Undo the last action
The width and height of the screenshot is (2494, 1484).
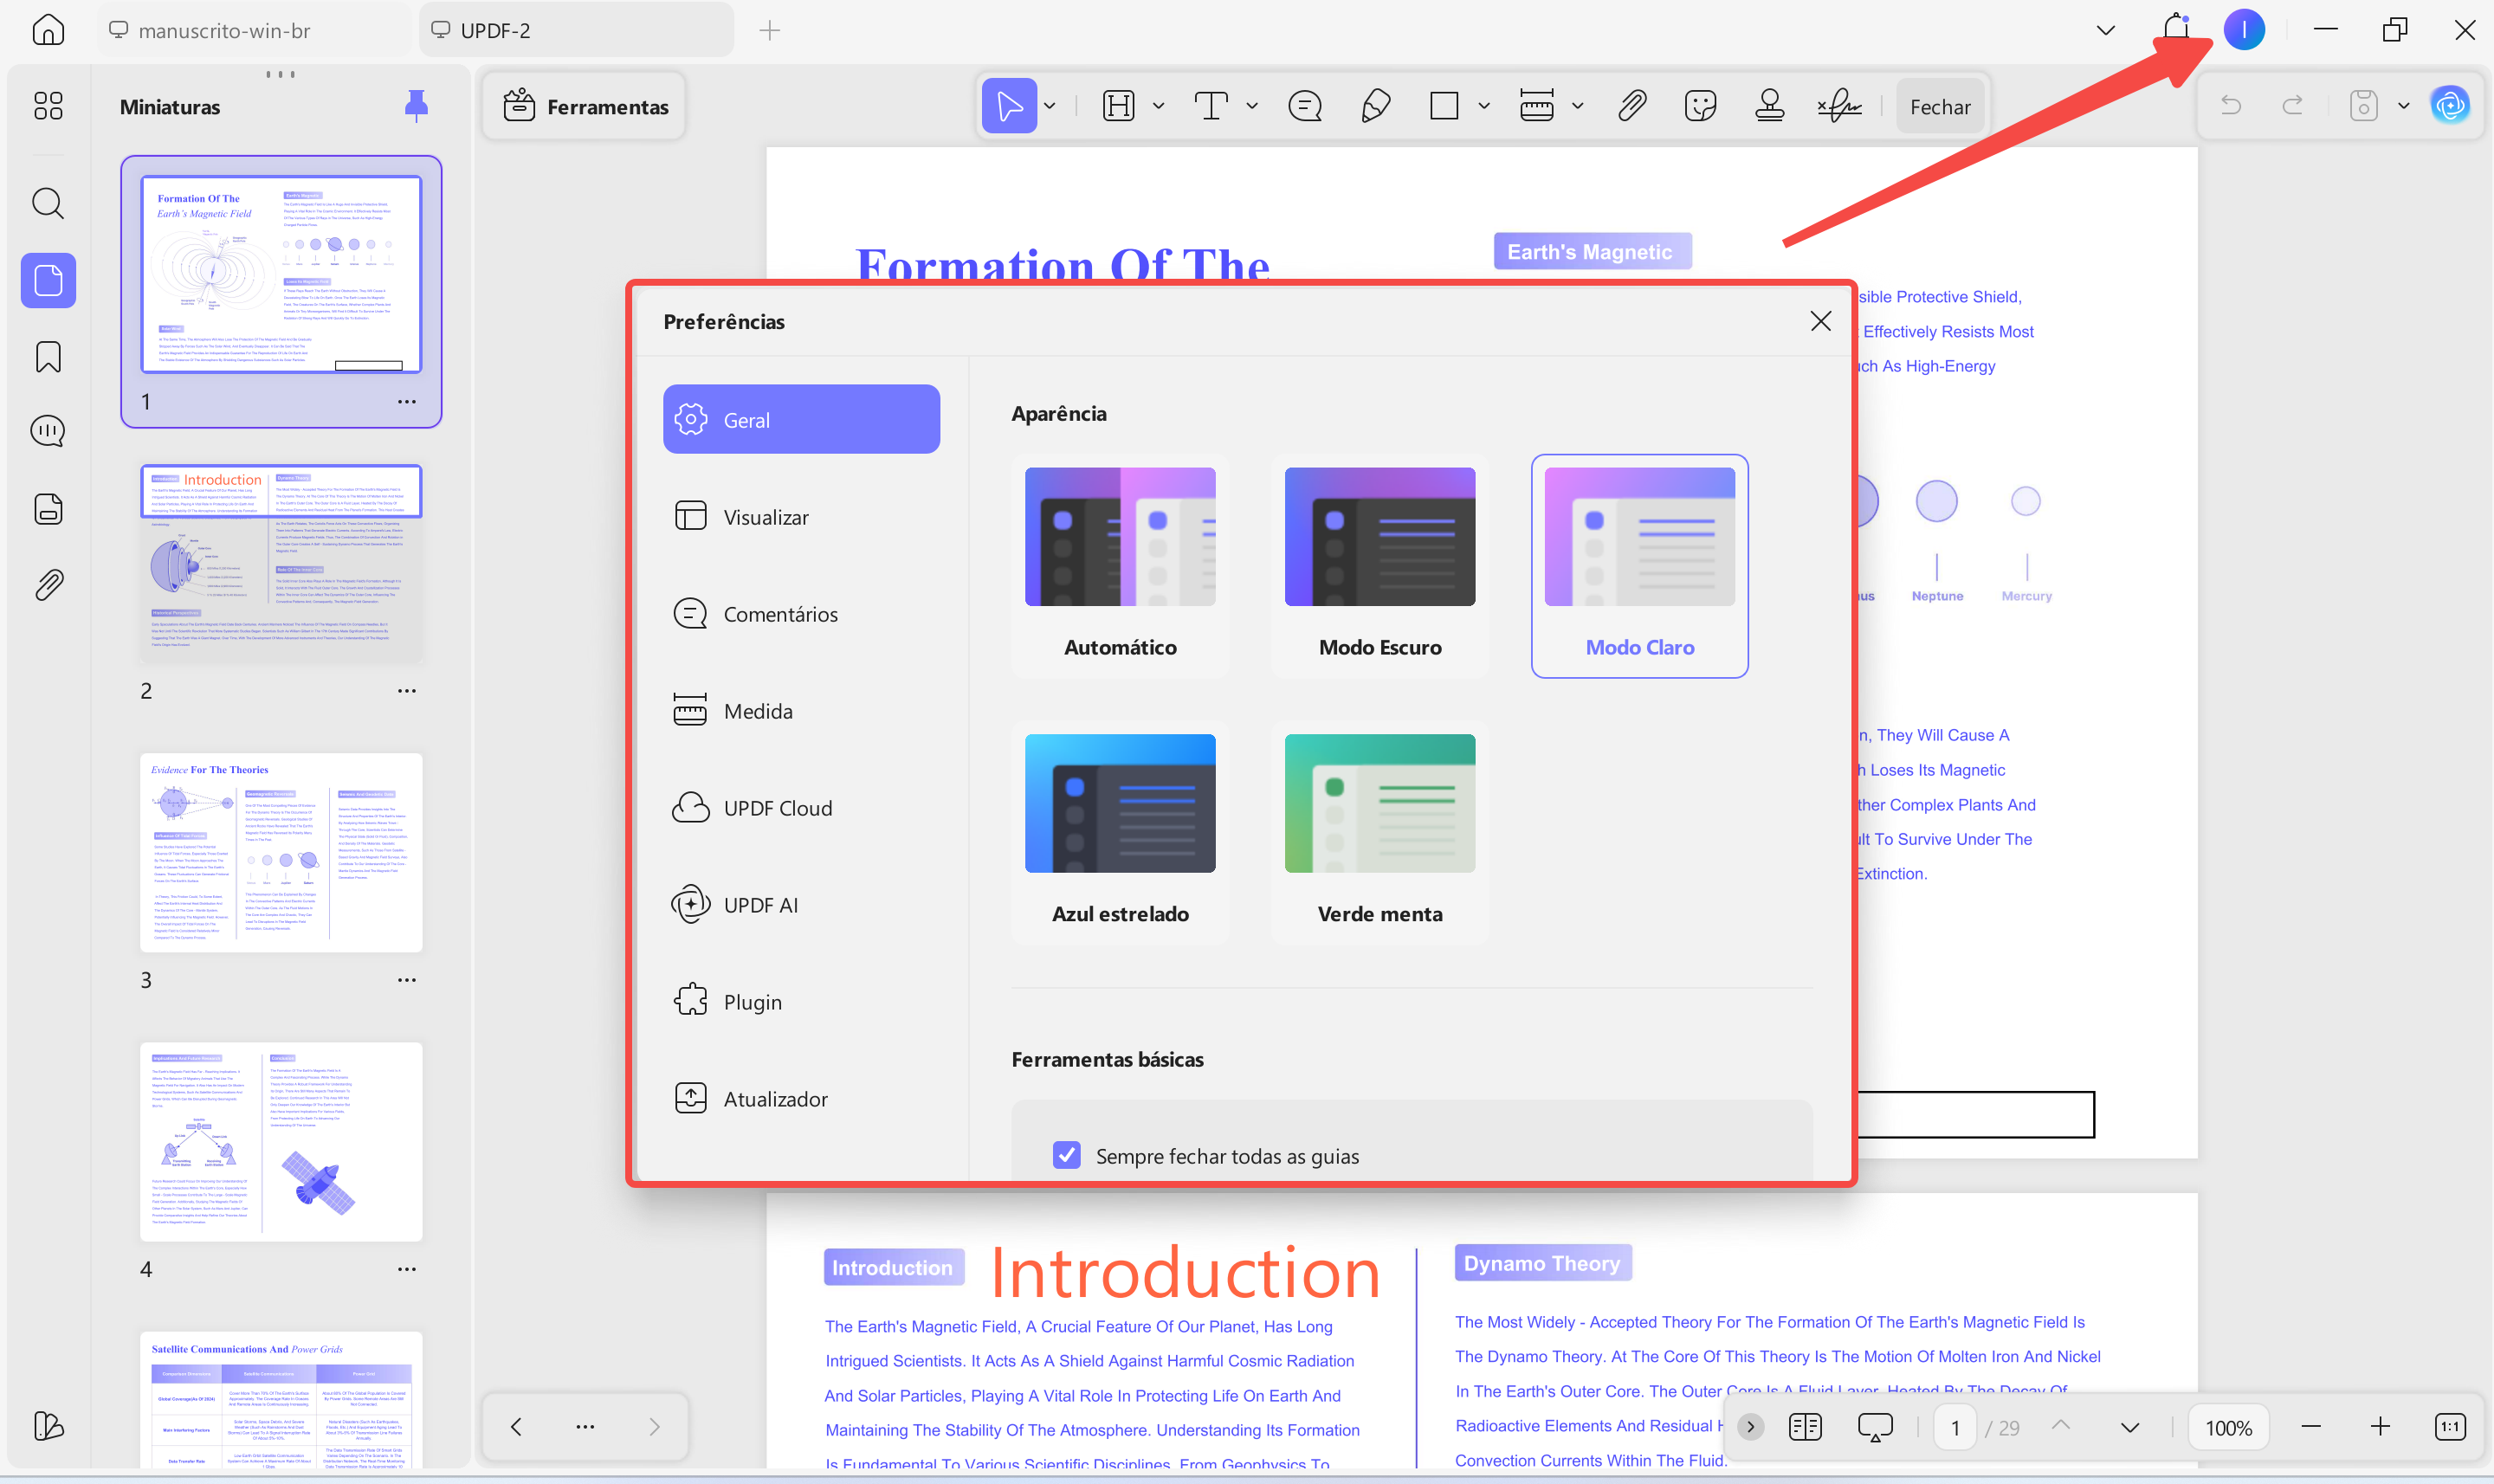2231,106
